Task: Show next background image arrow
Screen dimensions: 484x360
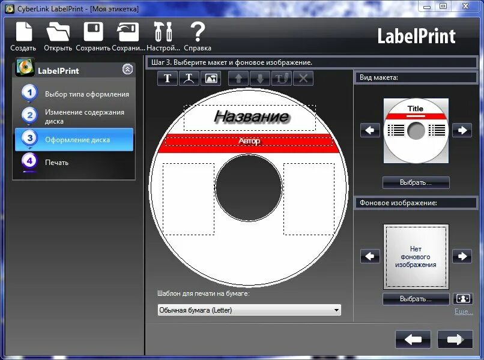Action: [462, 256]
